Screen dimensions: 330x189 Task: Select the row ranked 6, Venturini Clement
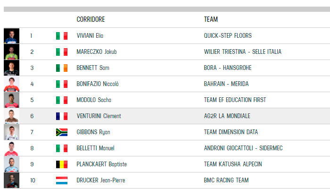coord(167,116)
